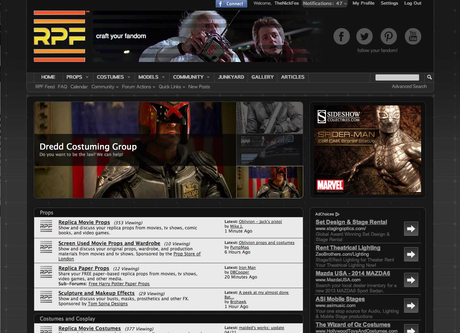Open latest post Oblivion props and costumes
Viewport: 460px width, 333px height.
[267, 243]
